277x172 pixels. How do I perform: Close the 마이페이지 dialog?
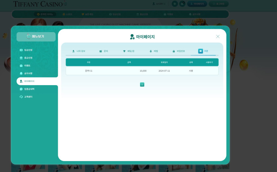[218, 36]
